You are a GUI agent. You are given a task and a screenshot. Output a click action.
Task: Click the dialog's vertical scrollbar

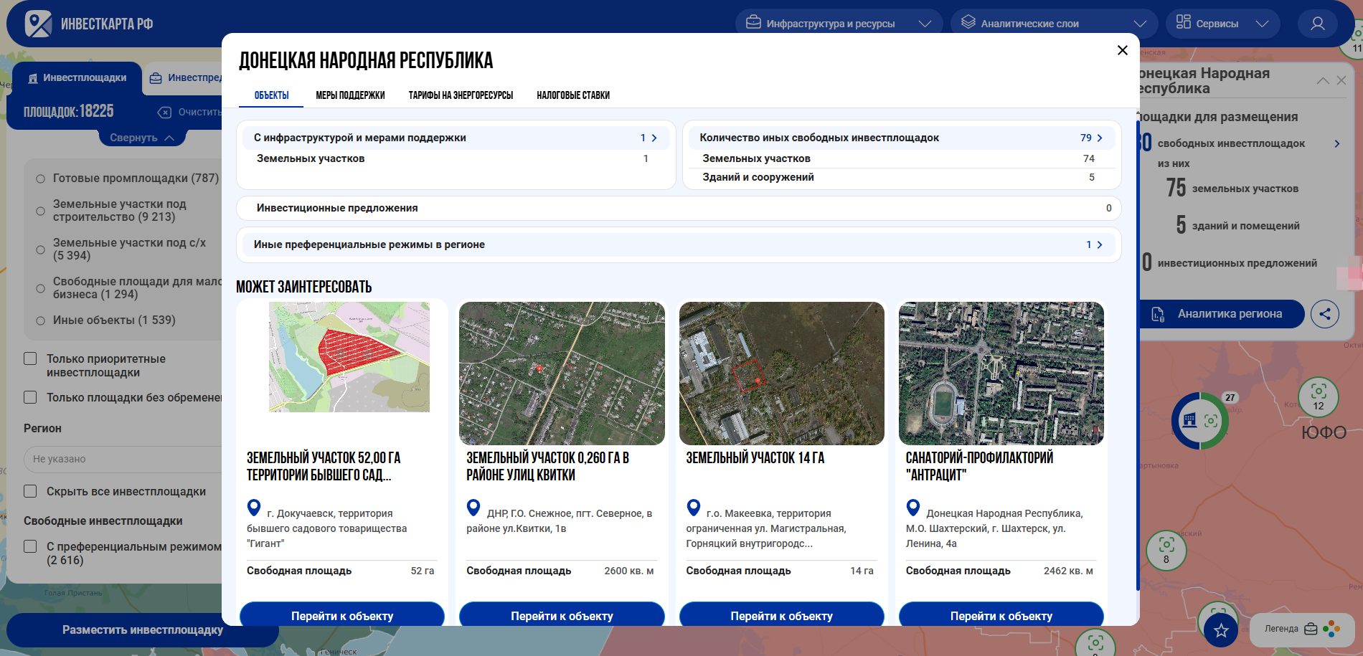(x=1137, y=355)
